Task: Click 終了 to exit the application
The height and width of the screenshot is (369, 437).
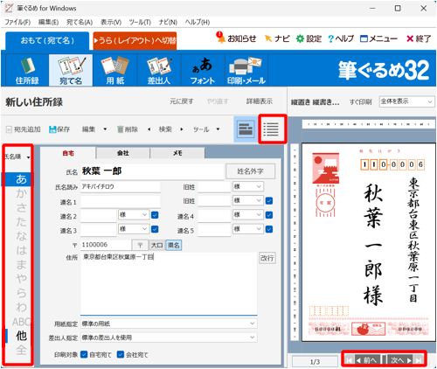Action: (419, 38)
